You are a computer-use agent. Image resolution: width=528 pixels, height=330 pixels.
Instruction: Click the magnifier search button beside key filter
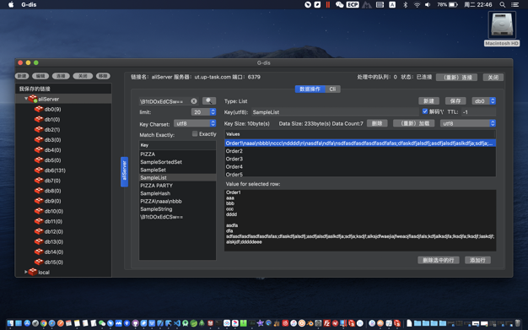(x=209, y=100)
